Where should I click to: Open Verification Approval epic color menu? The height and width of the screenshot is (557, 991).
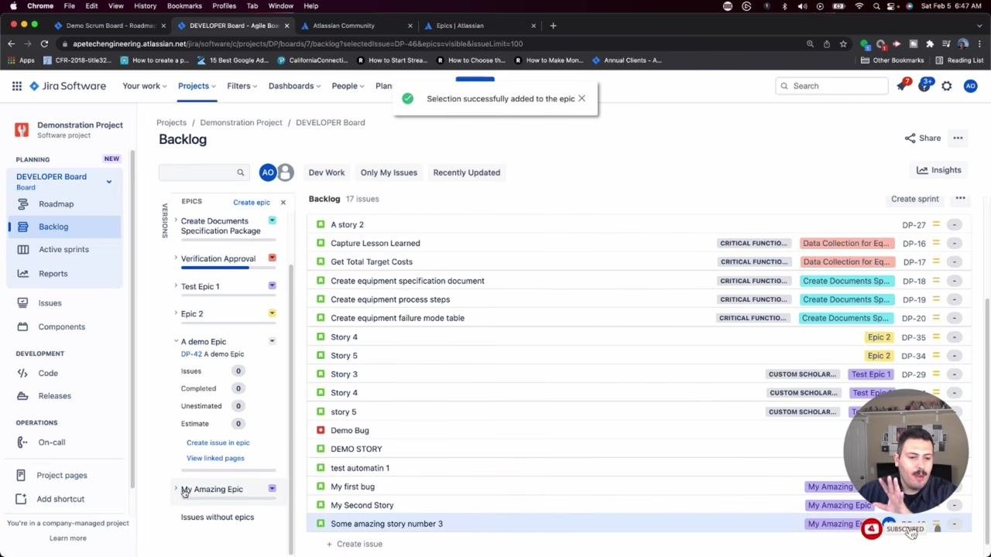(272, 258)
